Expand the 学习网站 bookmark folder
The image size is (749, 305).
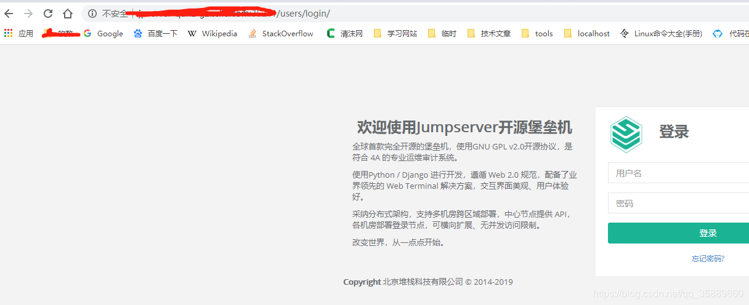(395, 34)
